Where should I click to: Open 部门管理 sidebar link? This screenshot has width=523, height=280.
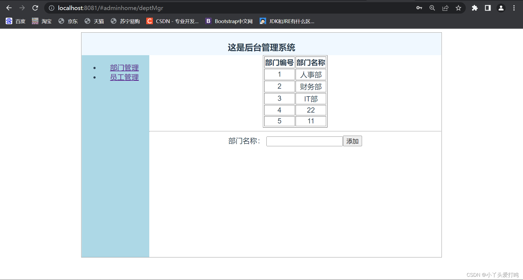[x=124, y=68]
